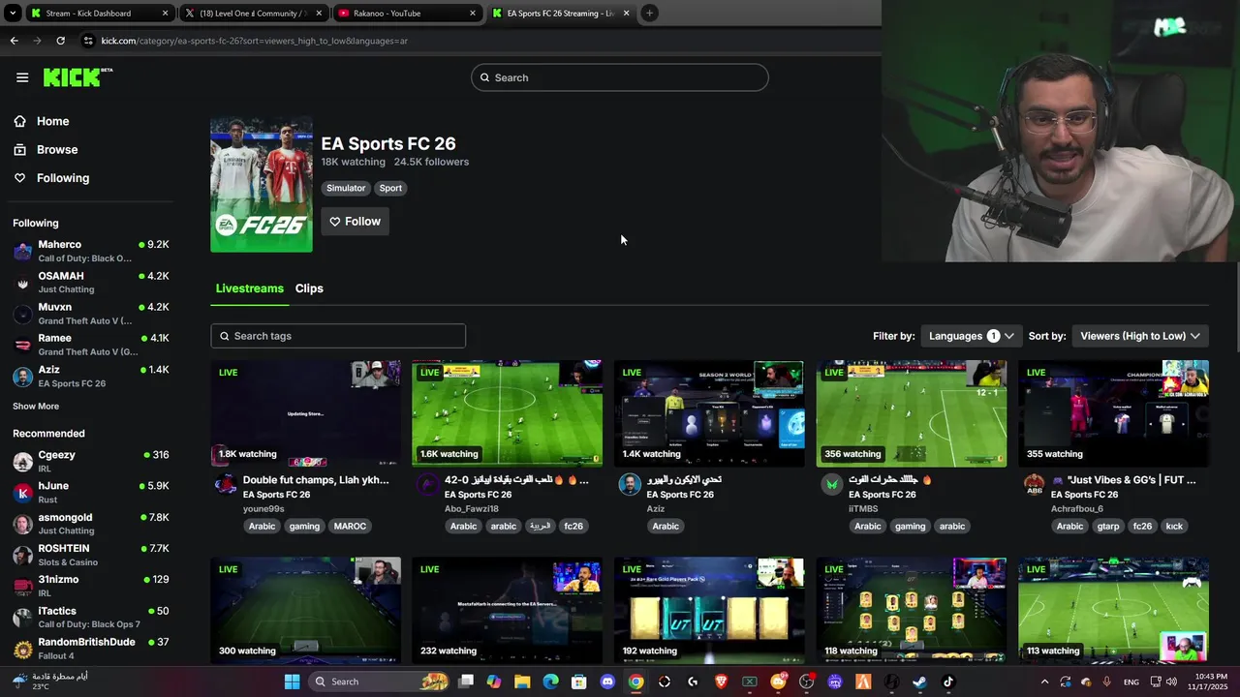
Task: Open the 1.8K watching stream thumbnail
Action: point(305,413)
